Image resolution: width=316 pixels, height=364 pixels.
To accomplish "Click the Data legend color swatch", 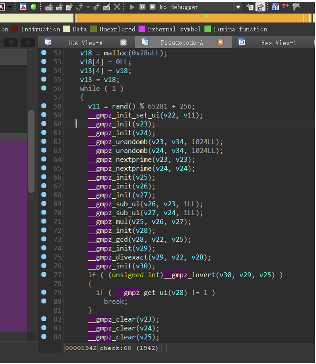I will tap(66, 29).
